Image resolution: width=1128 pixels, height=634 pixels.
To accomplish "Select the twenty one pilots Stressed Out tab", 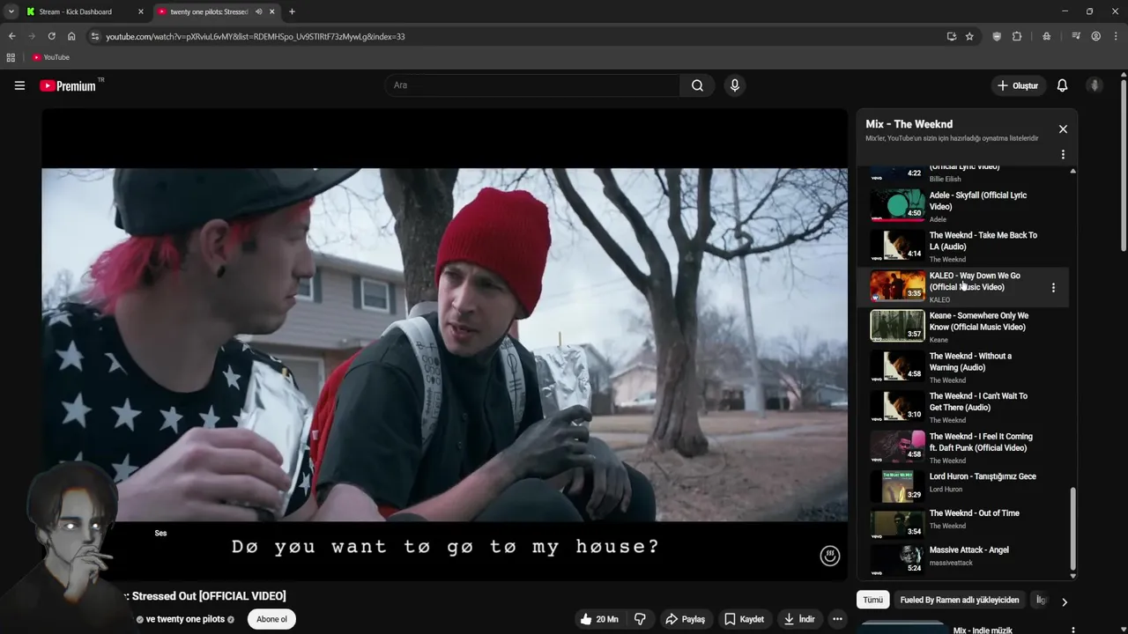I will (209, 11).
